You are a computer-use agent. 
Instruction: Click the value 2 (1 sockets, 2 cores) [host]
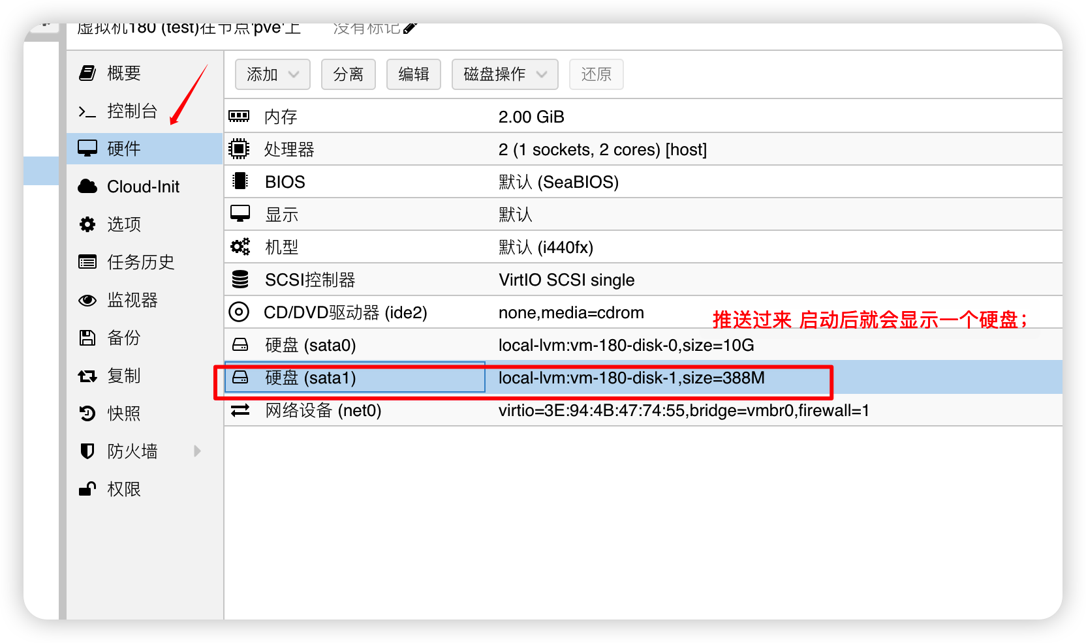(x=602, y=149)
